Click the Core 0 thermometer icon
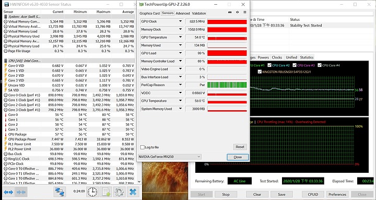This screenshot has width=376, height=200. 6,115
